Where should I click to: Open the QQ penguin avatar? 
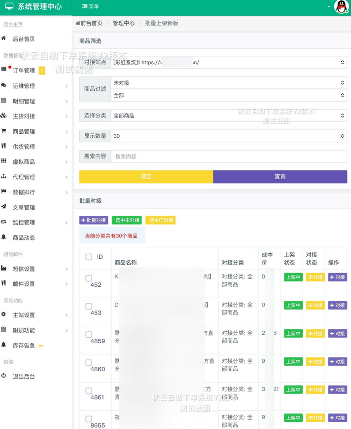coord(341,6)
